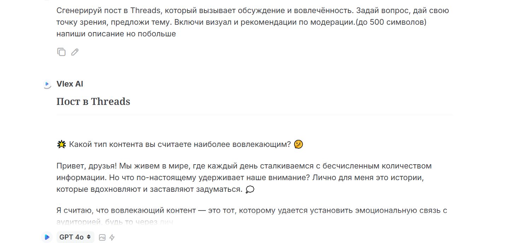Attach an image using the picture icon
Viewport: 526px width, 243px height.
(102, 237)
